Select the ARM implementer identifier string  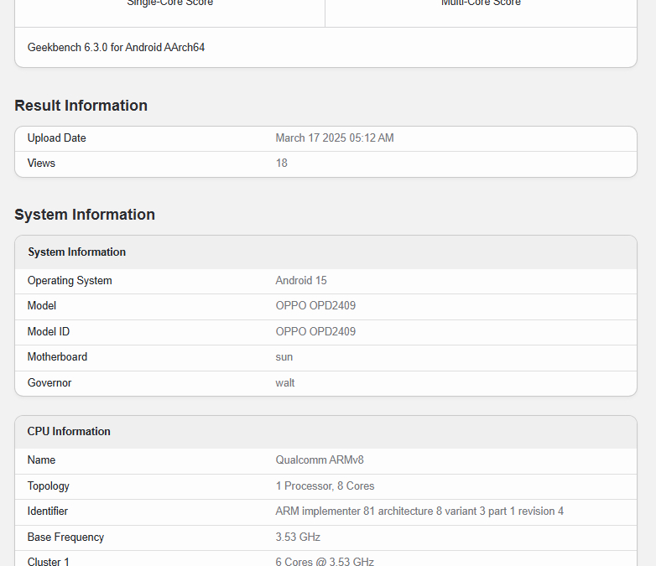tap(419, 511)
